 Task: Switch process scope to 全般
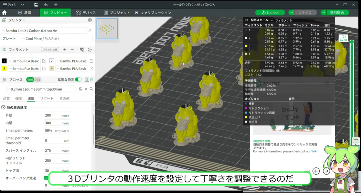(x=30, y=80)
